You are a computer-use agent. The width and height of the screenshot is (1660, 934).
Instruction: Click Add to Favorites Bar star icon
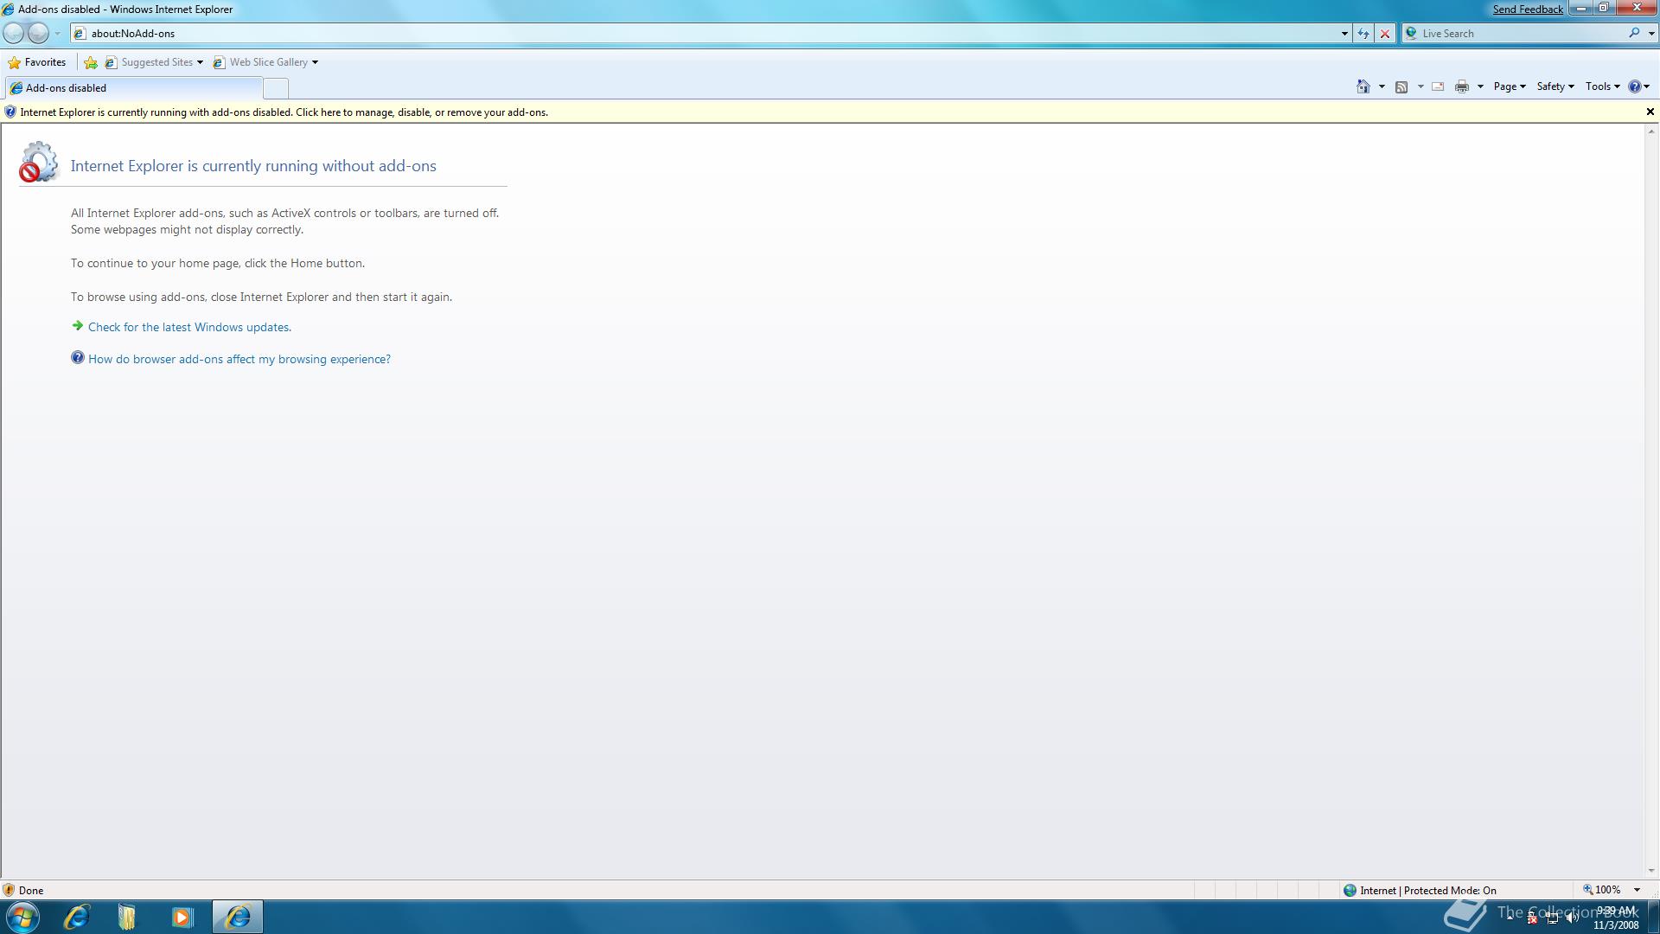click(91, 62)
